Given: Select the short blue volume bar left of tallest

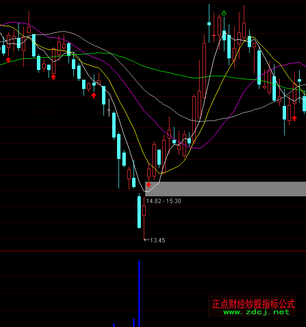Looking at the screenshot, I should coord(134,323).
